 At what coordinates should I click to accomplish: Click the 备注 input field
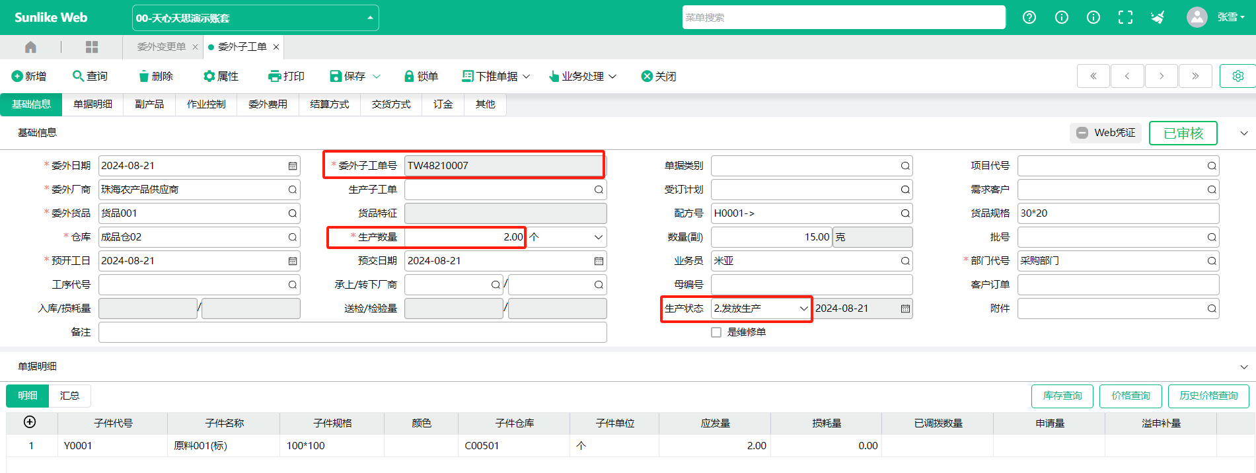[x=352, y=332]
